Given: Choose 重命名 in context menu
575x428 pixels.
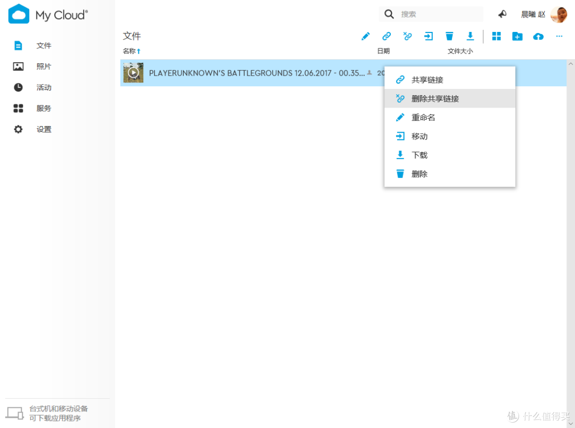Looking at the screenshot, I should click(x=450, y=117).
